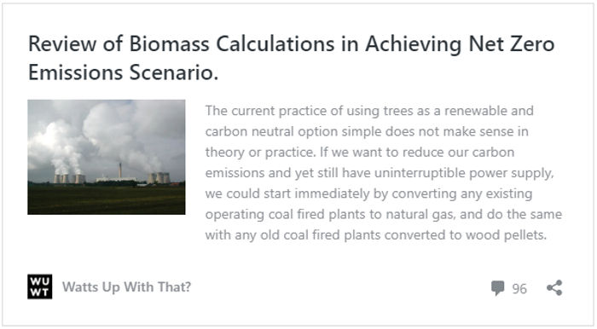Open the Review of Biomass Calculations headline
This screenshot has height=329, width=597.
pyautogui.click(x=292, y=58)
